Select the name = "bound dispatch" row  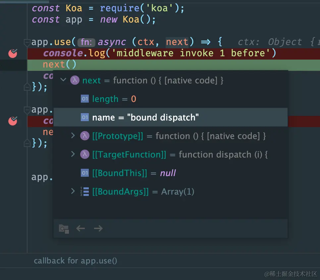[x=170, y=117]
